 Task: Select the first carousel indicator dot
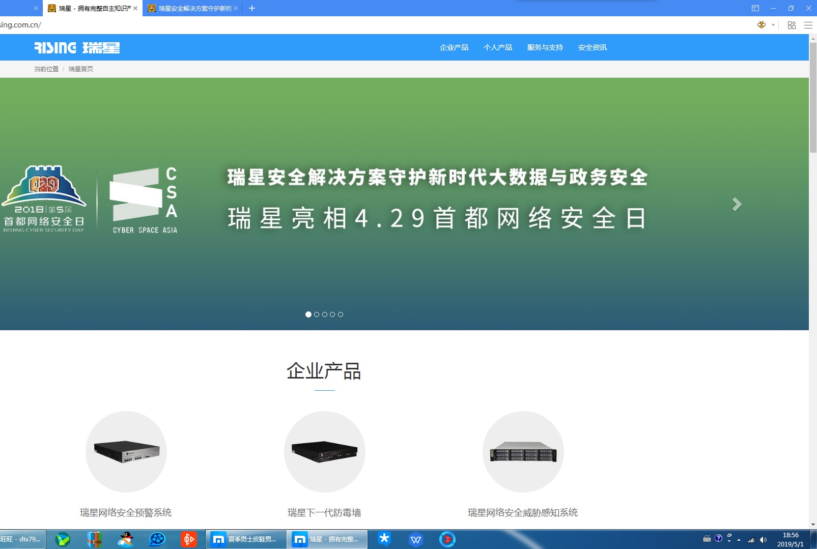click(308, 314)
